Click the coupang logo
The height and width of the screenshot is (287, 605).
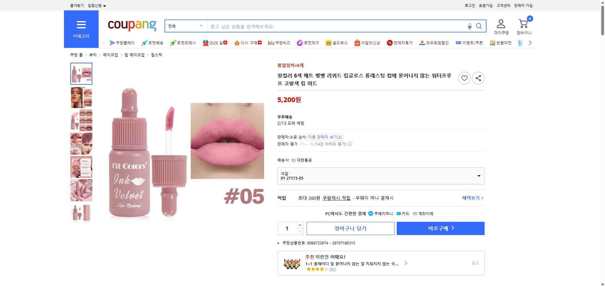tap(132, 26)
